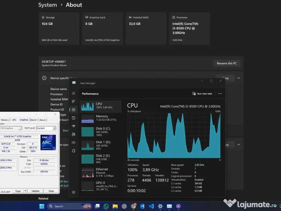Click the Validate button
281x211 pixels.
(x=35, y=191)
